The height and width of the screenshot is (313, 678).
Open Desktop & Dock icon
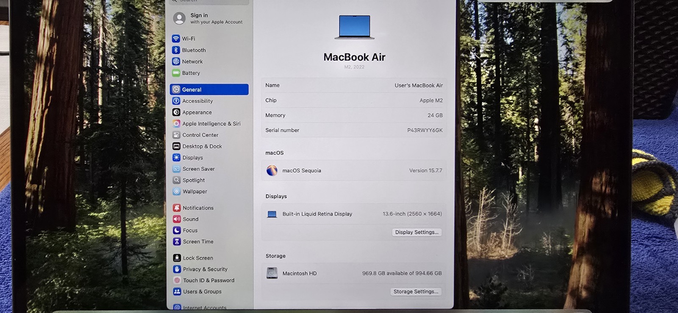coord(176,146)
